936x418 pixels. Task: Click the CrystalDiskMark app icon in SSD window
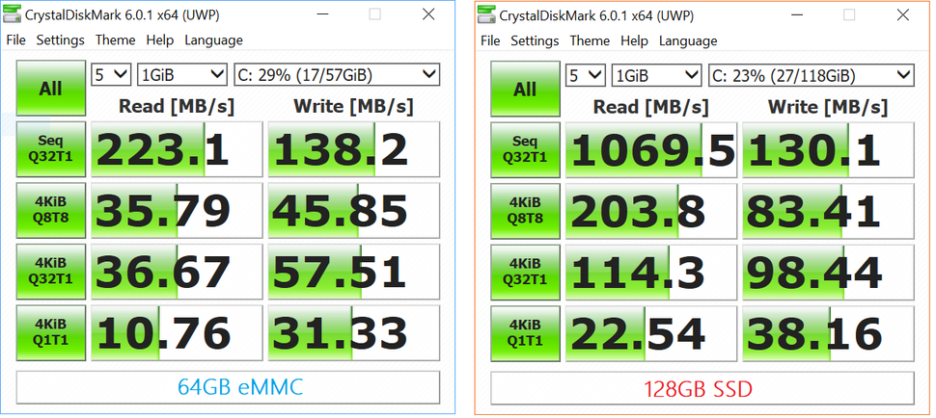pyautogui.click(x=487, y=16)
